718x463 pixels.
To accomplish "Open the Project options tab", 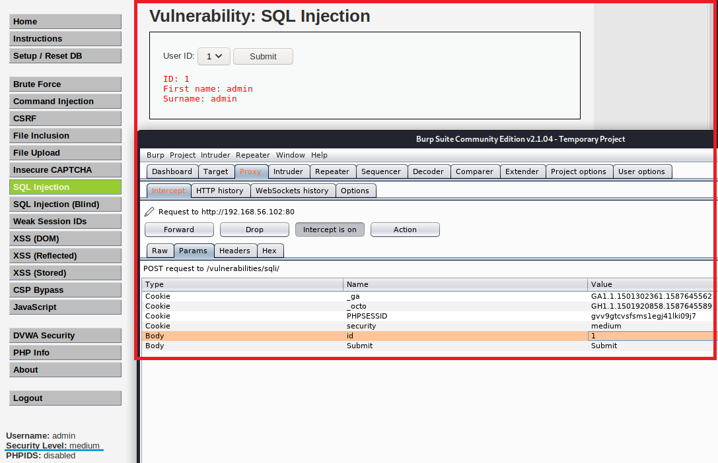I will pos(579,171).
